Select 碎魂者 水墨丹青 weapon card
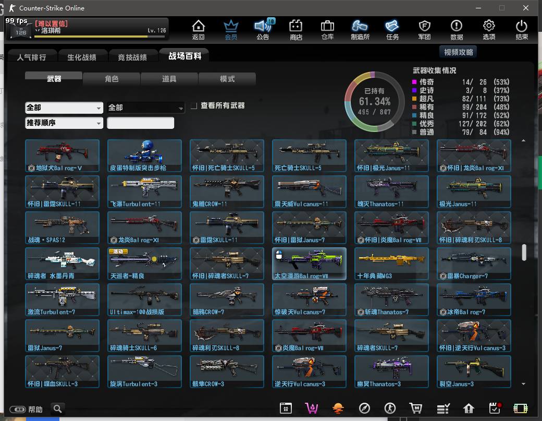 62,263
